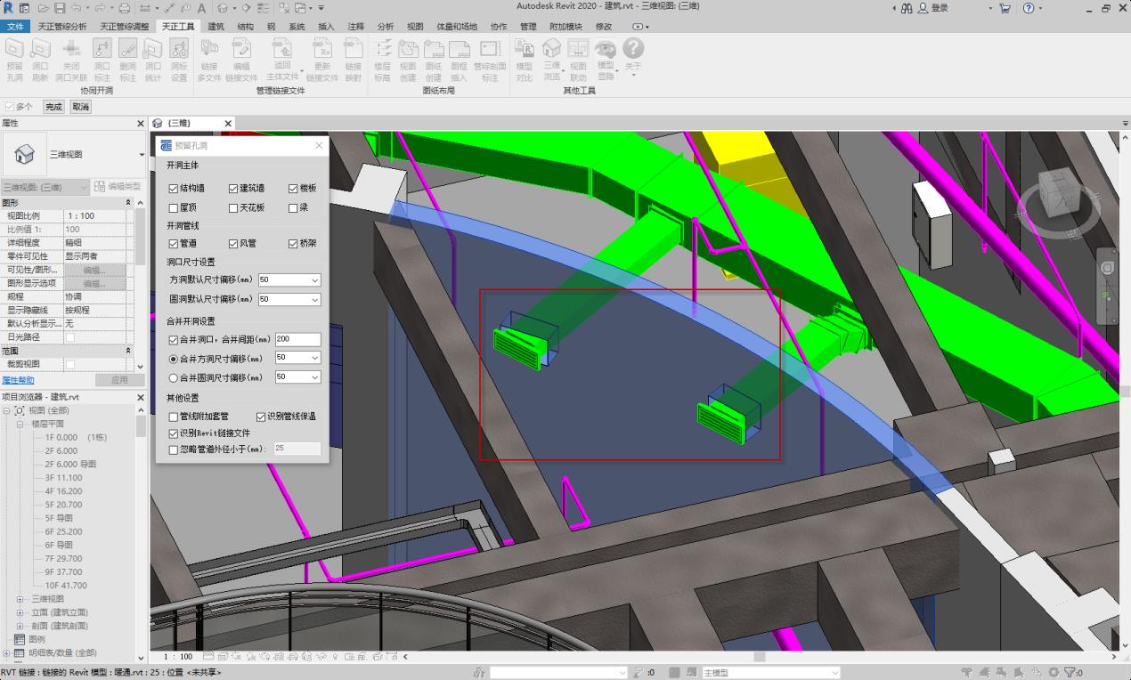
Task: Click the 合并间距 input field
Action: (297, 339)
